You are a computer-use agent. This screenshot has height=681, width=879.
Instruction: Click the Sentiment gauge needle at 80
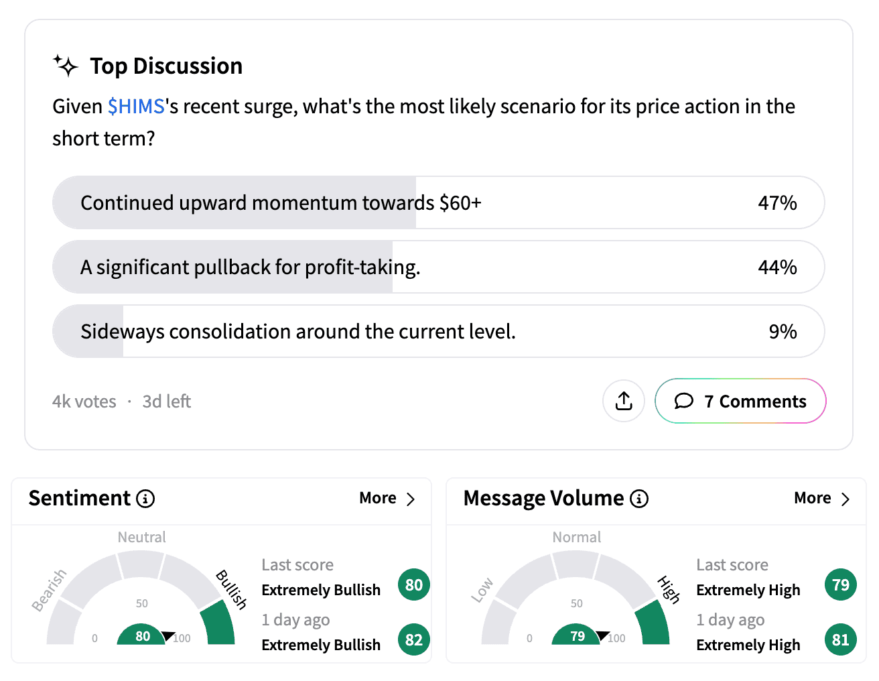[x=168, y=635]
